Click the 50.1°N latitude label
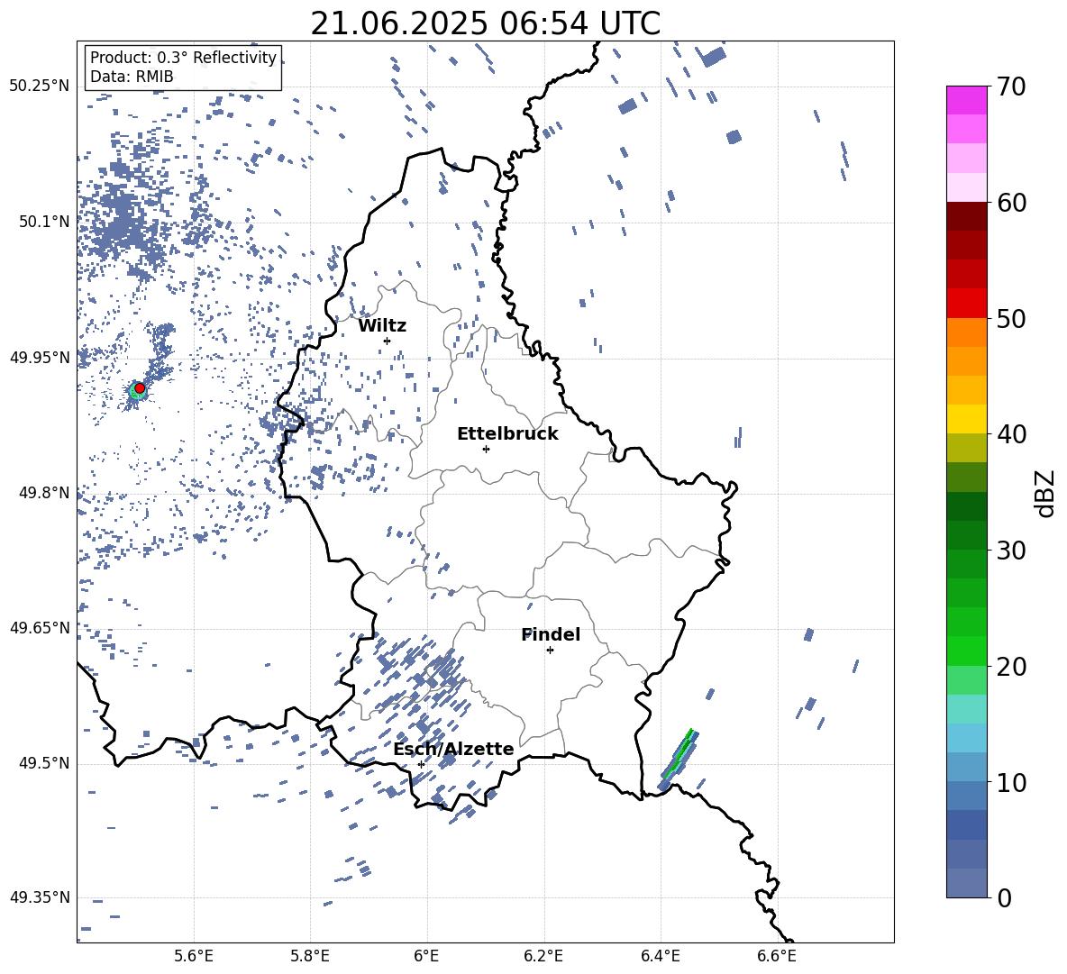This screenshot has width=1067, height=974. point(44,222)
